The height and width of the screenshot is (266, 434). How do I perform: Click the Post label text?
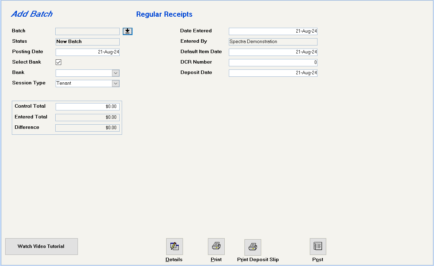coord(318,260)
